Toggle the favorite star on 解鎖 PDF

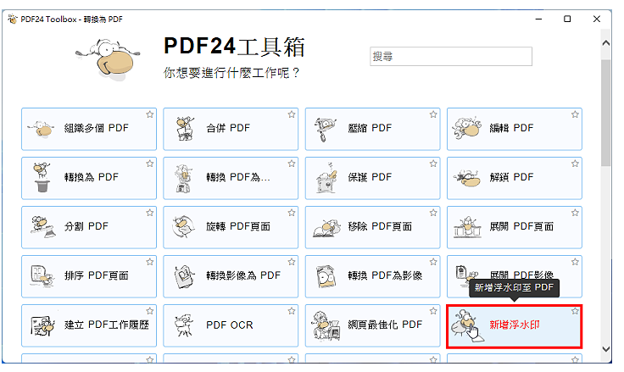(575, 164)
